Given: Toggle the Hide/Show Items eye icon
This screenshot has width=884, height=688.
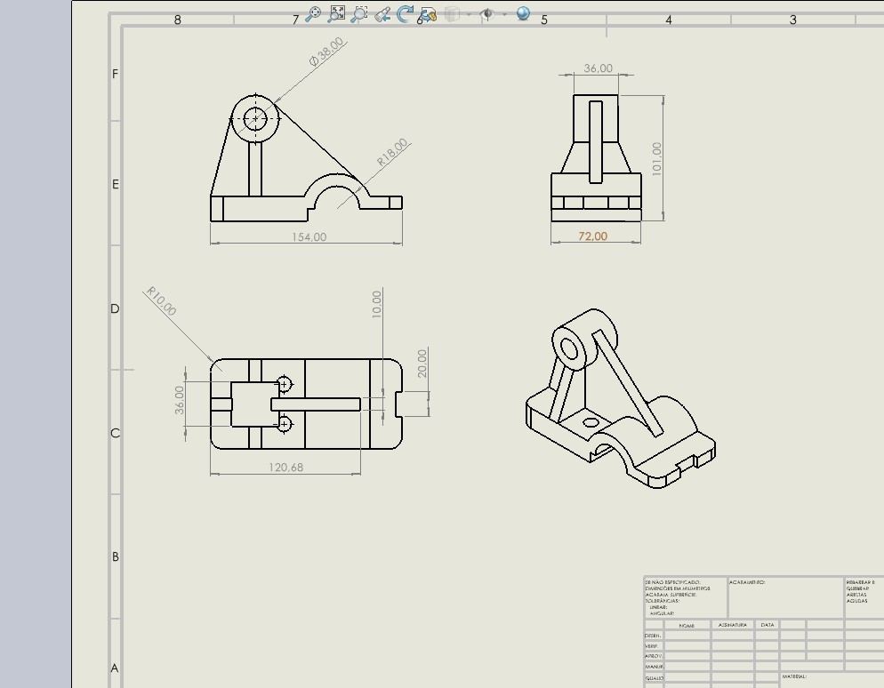Looking at the screenshot, I should 486,14.
